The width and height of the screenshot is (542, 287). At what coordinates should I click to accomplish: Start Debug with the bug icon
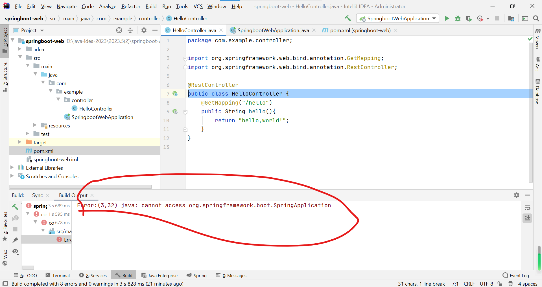point(458,18)
